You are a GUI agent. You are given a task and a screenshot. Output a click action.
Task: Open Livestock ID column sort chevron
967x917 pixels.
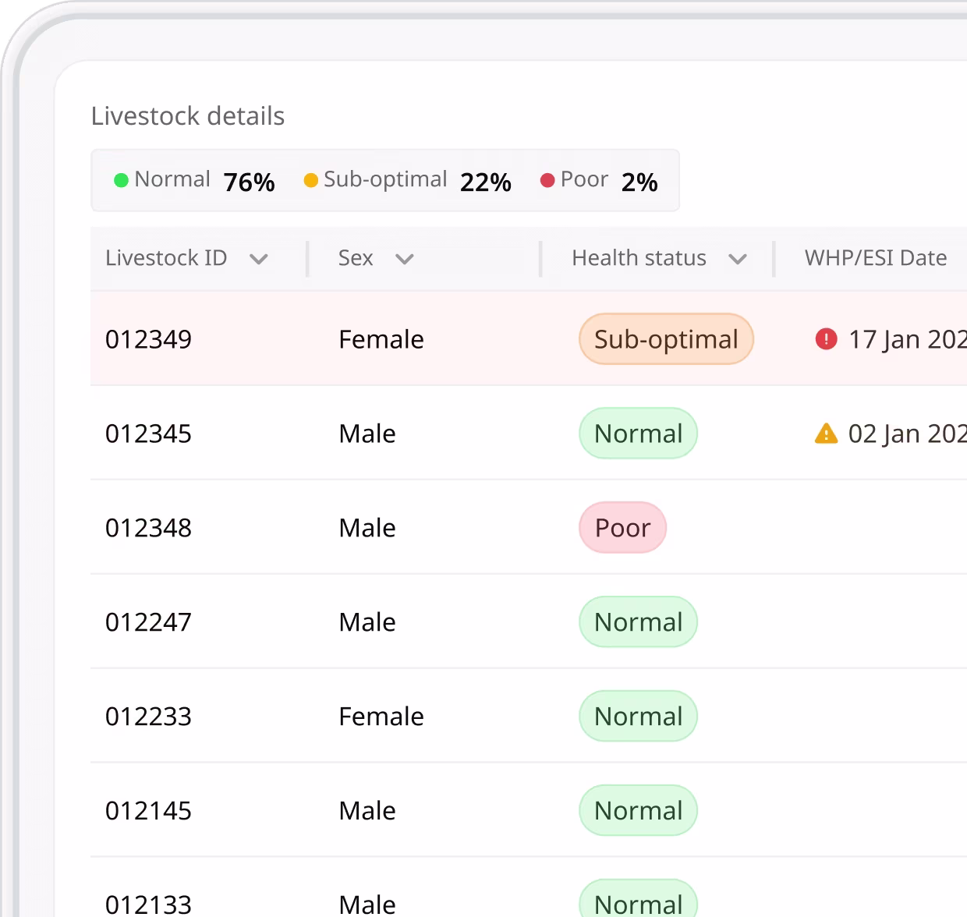pos(259,259)
